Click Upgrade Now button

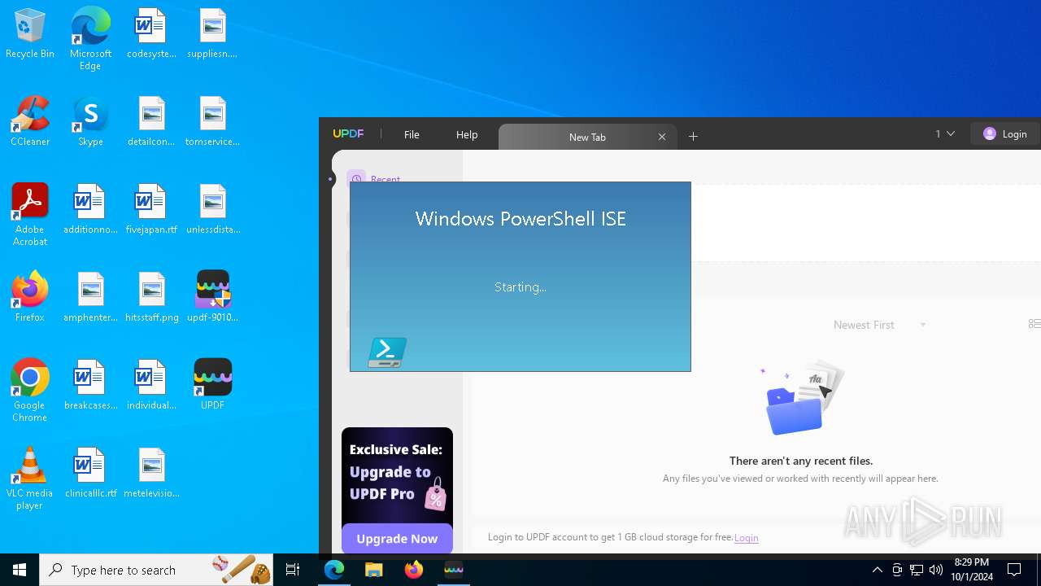click(397, 539)
